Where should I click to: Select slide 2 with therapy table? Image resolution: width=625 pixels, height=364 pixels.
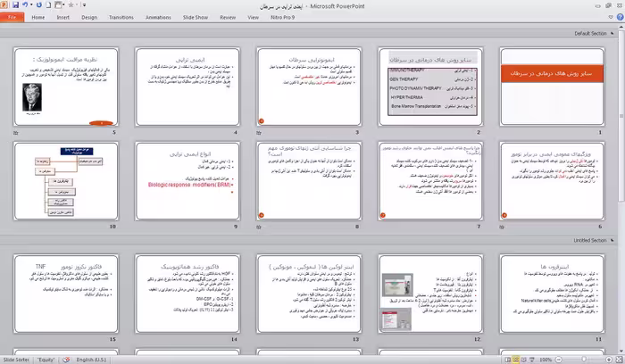[x=430, y=87]
